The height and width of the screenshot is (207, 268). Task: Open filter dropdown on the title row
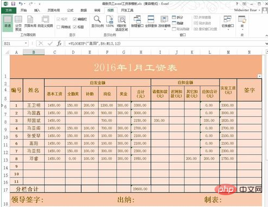[x=259, y=76]
